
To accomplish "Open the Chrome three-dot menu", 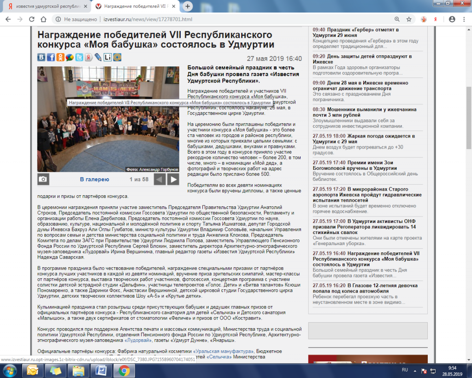I will click(x=464, y=19).
